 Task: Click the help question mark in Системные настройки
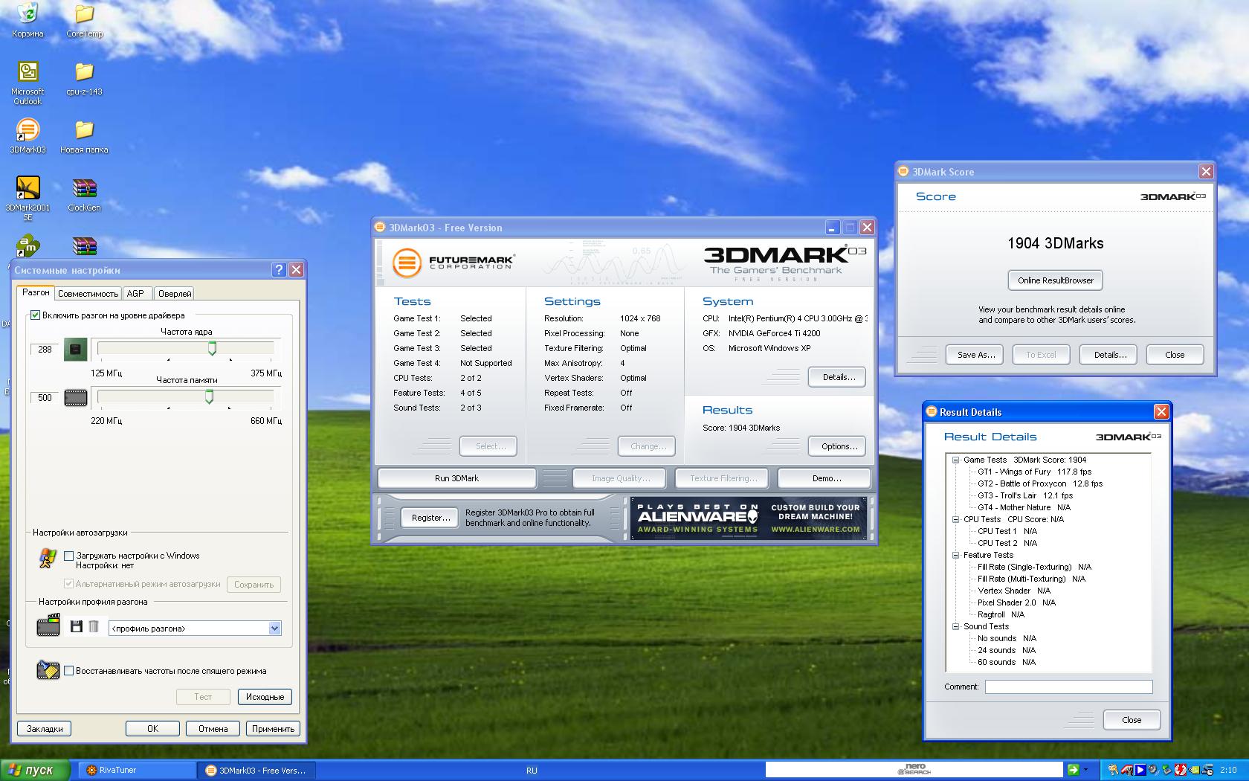(279, 269)
